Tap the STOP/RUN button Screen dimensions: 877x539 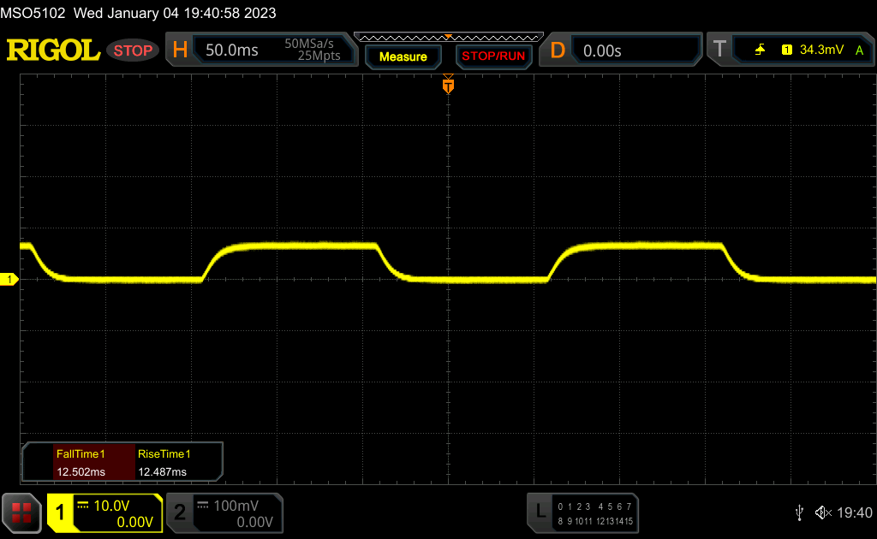493,56
